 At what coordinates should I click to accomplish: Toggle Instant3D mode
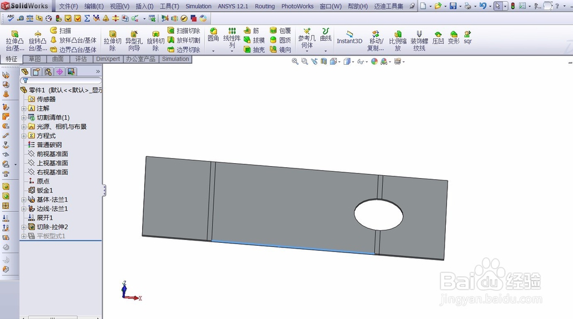[350, 38]
